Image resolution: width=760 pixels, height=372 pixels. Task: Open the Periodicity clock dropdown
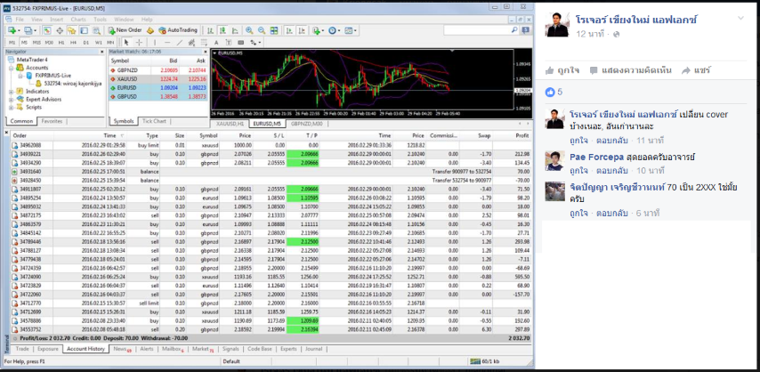click(x=334, y=30)
